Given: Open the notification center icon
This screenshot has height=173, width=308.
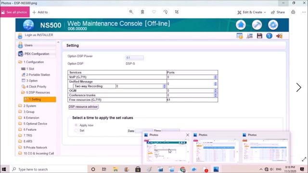Looking at the screenshot, I should click(302, 169).
